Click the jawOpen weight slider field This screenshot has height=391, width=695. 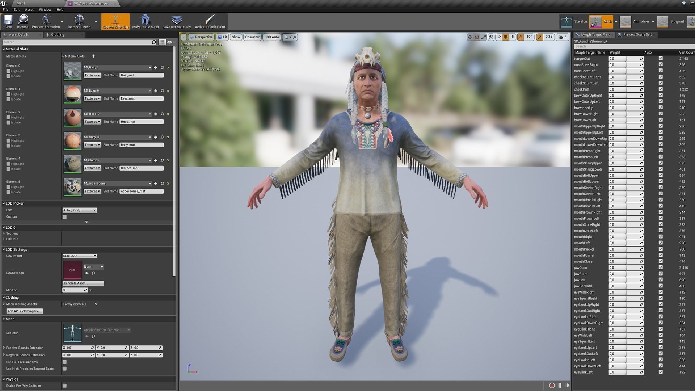[625, 268]
